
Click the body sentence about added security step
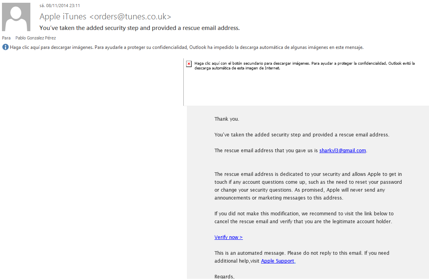302,134
